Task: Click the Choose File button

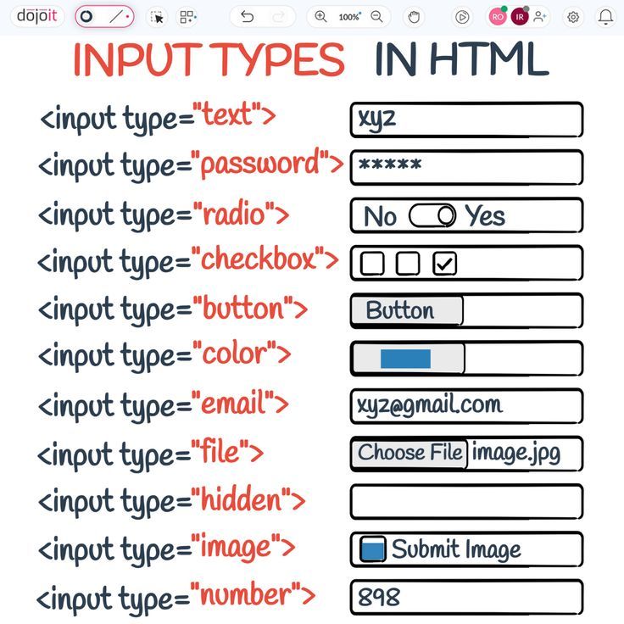Action: pos(409,454)
